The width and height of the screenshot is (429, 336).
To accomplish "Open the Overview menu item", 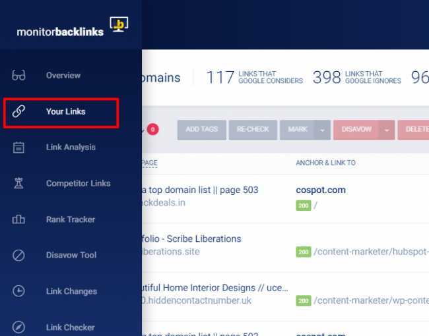I will point(63,75).
